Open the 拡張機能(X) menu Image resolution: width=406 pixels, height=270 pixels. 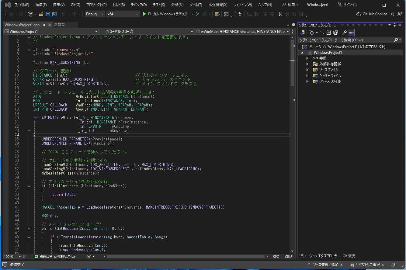click(x=218, y=5)
